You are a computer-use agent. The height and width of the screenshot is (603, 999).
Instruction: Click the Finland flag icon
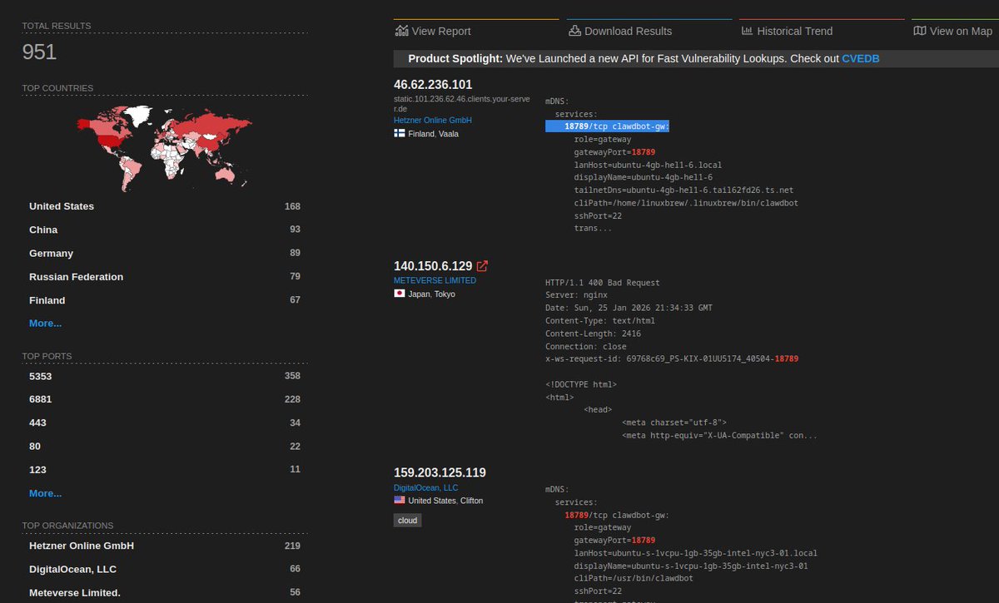[400, 133]
